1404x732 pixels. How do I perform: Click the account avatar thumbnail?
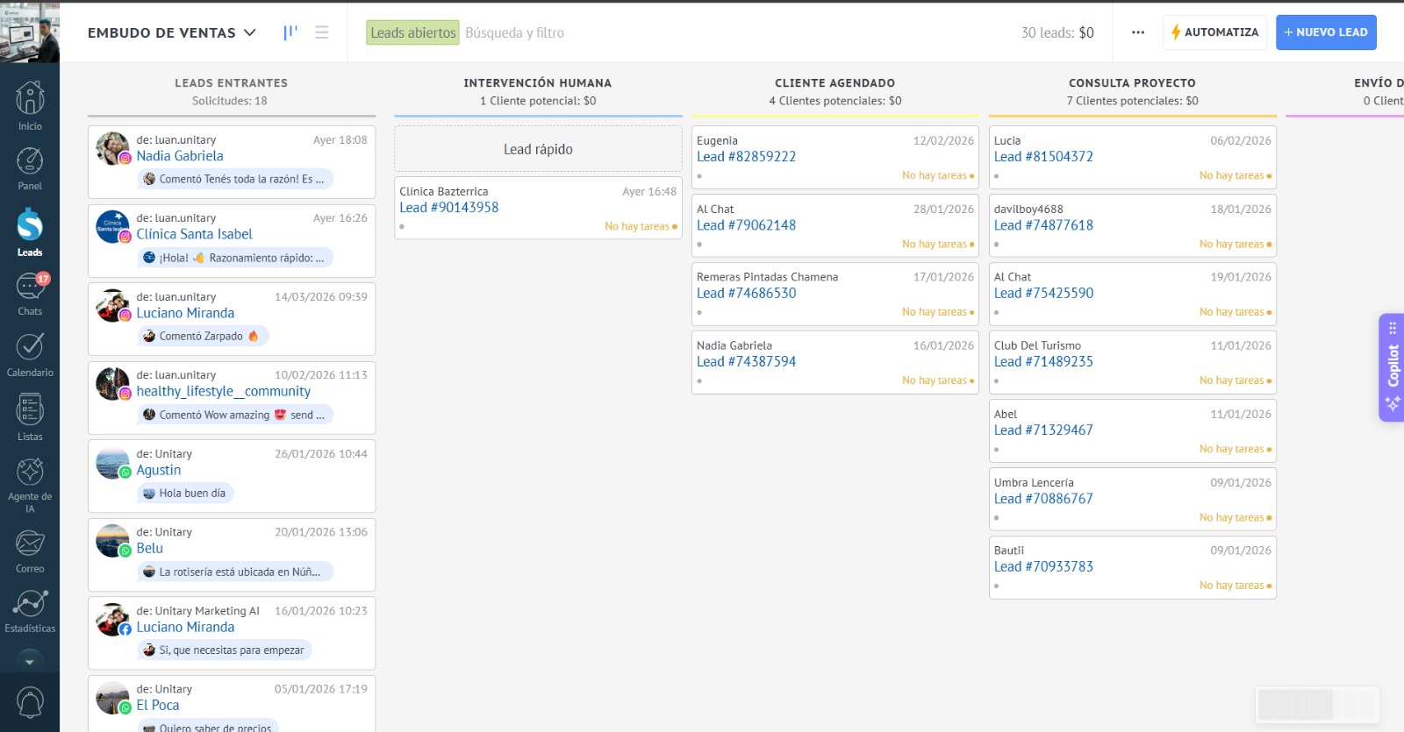pyautogui.click(x=30, y=32)
